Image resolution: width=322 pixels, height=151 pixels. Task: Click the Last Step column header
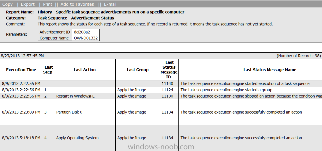point(49,70)
